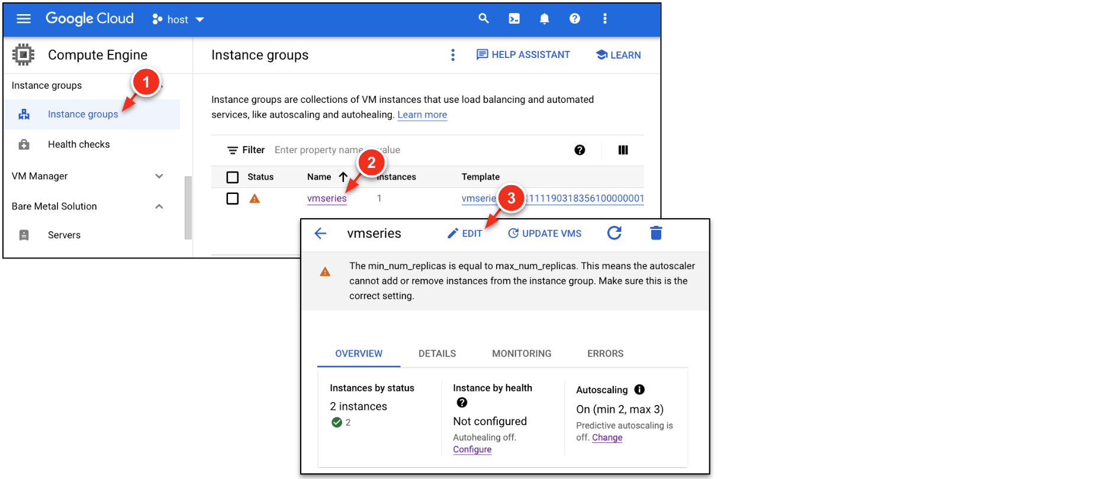Open the host project selector dropdown

(178, 20)
